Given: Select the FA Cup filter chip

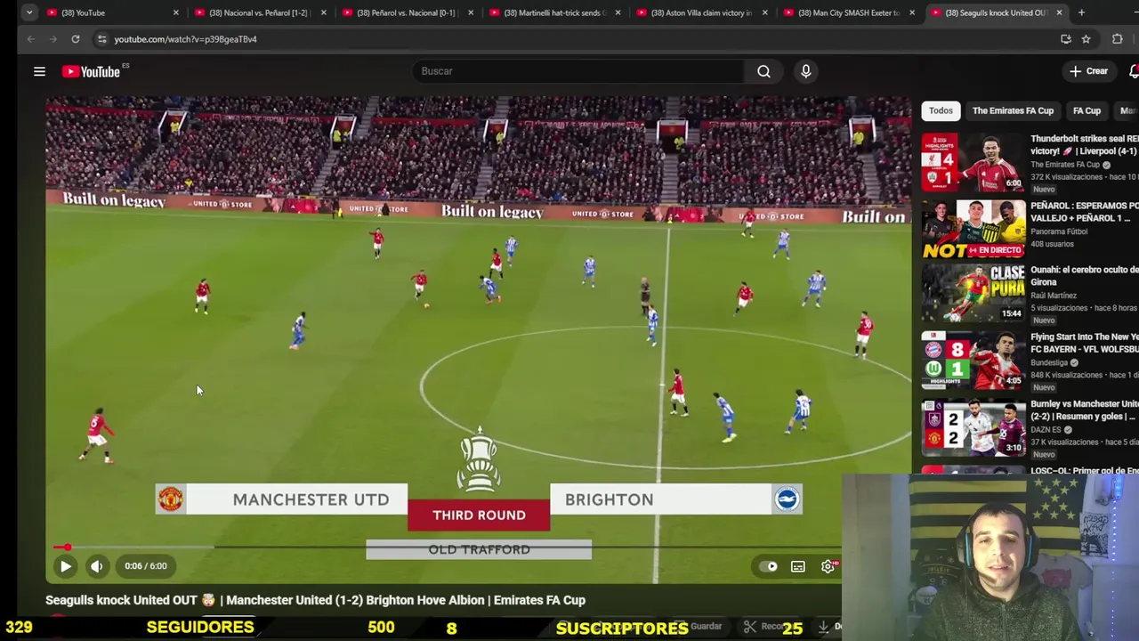Looking at the screenshot, I should [1086, 110].
